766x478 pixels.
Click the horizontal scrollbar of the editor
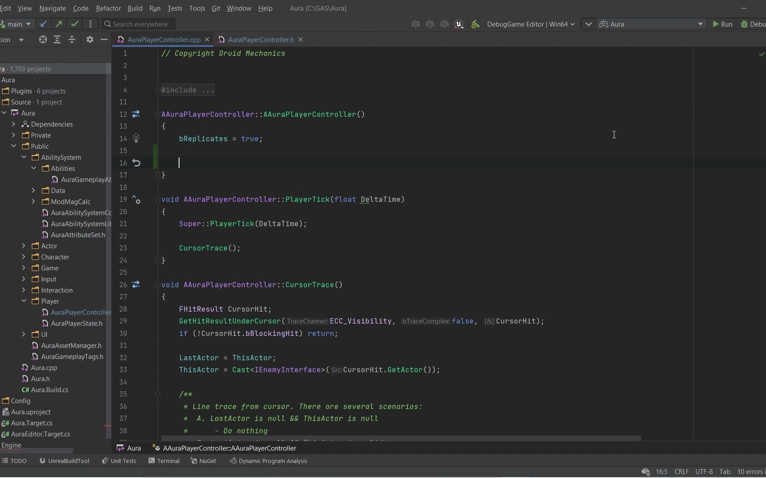(x=401, y=438)
